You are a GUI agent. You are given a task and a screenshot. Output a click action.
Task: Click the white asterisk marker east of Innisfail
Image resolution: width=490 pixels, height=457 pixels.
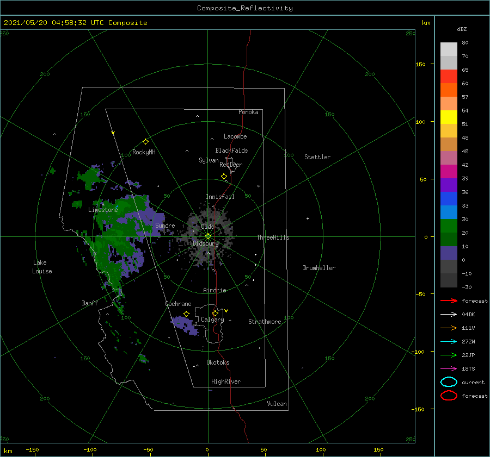click(259, 186)
